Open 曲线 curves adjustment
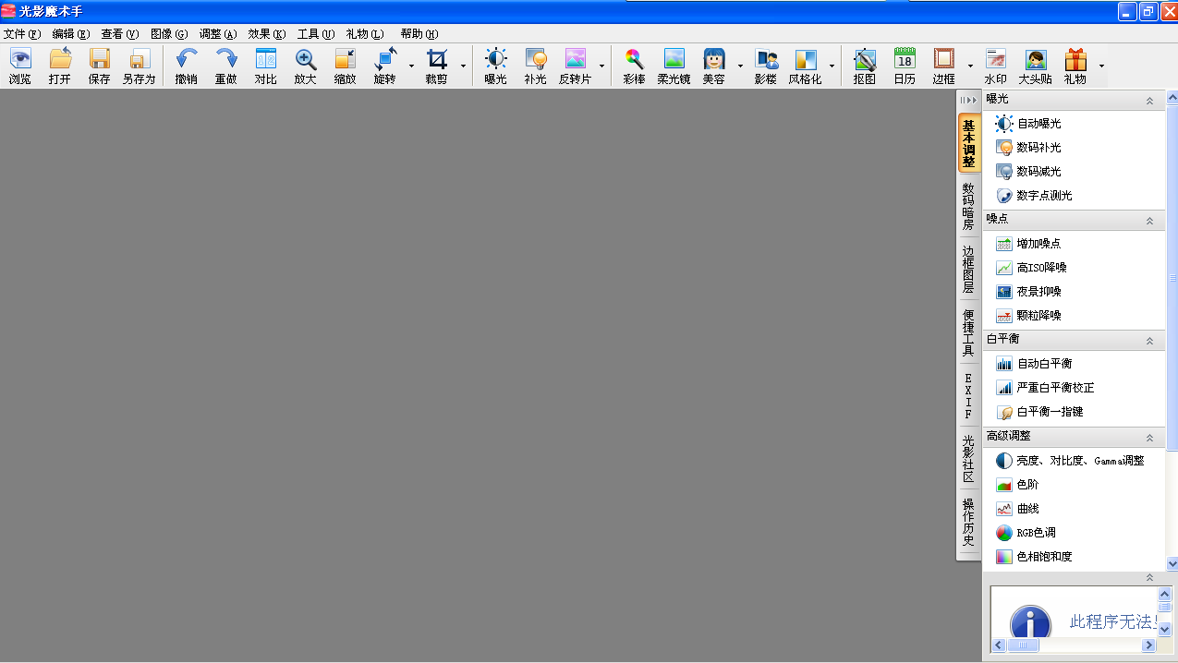This screenshot has width=1178, height=663. tap(1017, 509)
